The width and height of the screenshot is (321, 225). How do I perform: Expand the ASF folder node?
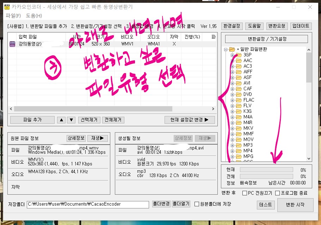(232, 78)
